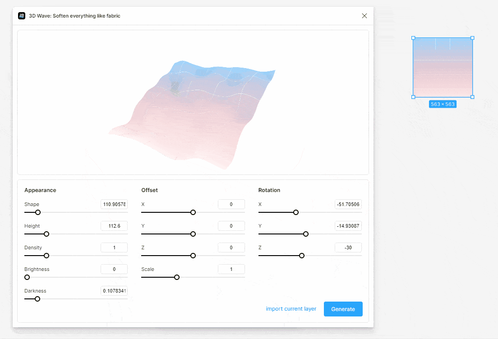Click the Density value field
Viewport: 498px width, 339px height.
tap(114, 247)
